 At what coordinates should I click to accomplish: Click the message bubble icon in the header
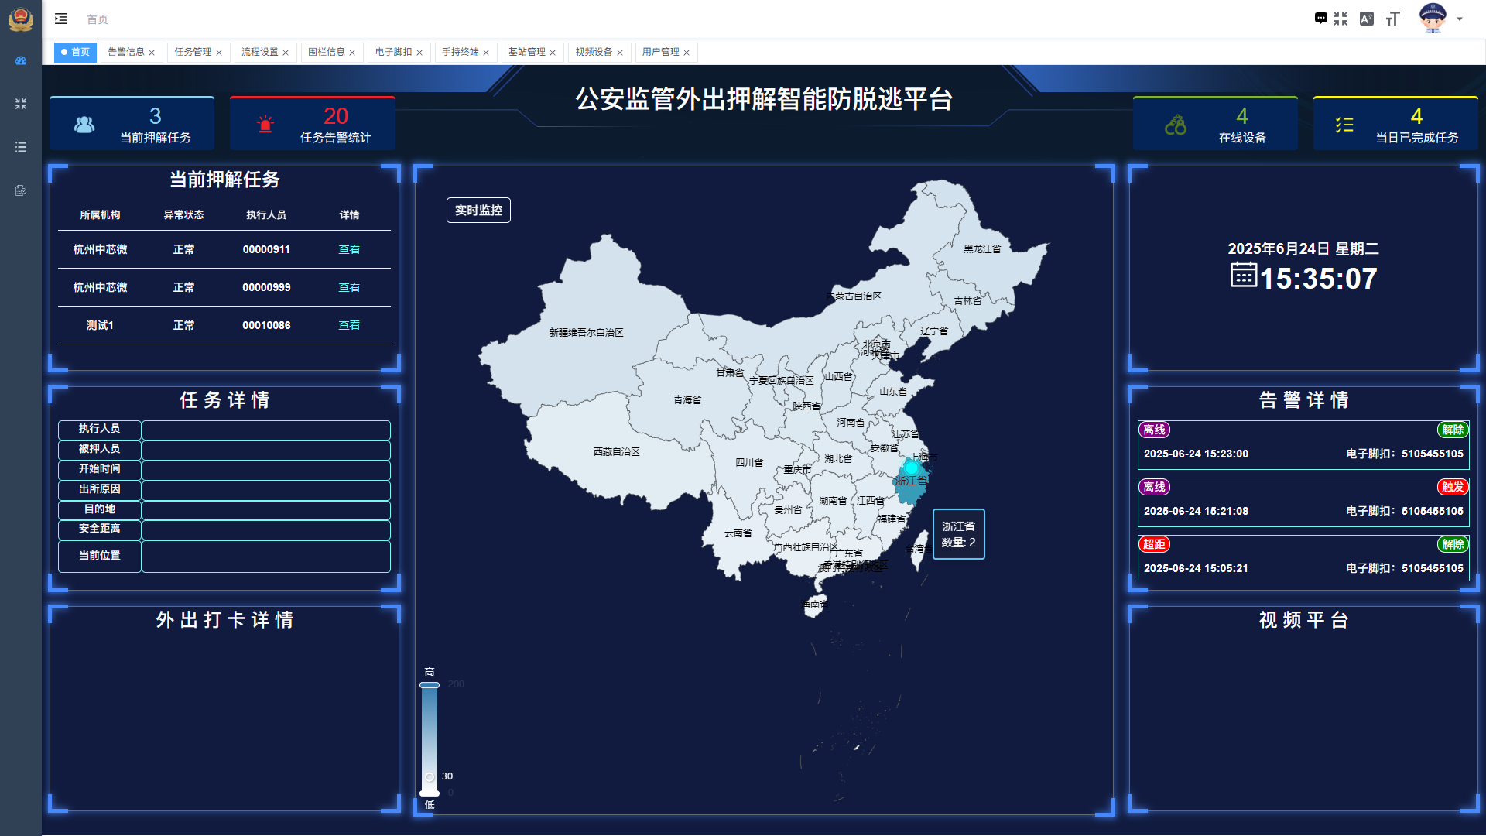1320,18
